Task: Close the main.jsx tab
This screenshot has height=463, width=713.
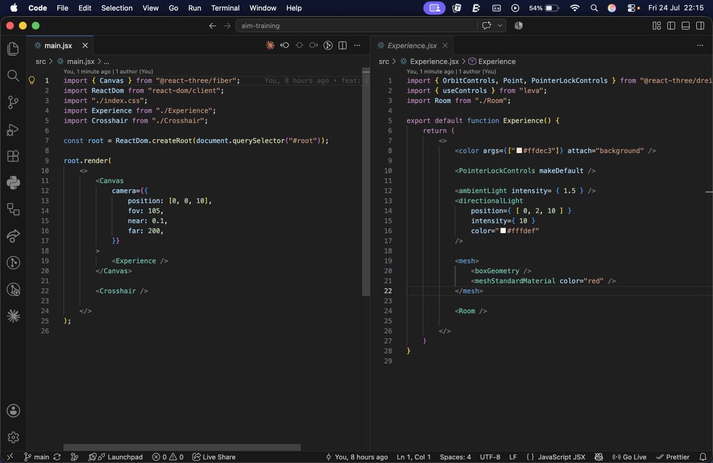Action: point(85,45)
